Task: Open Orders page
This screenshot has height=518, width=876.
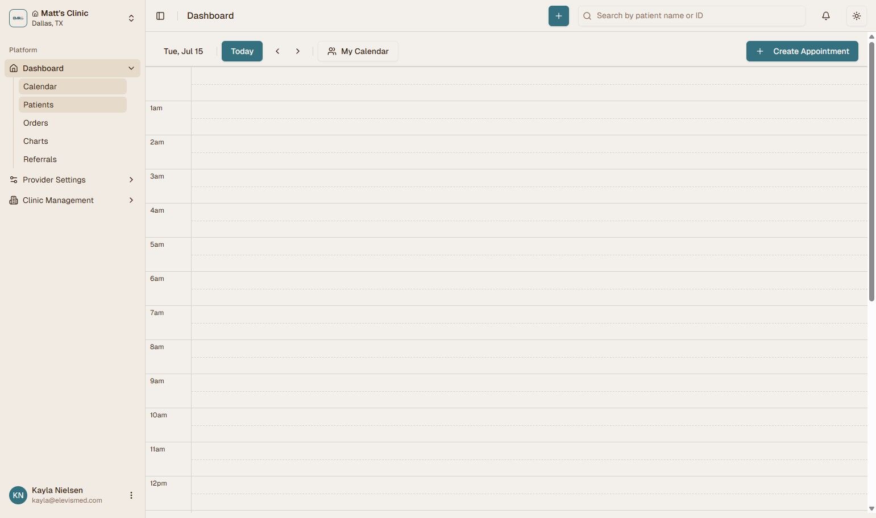Action: 72,123
